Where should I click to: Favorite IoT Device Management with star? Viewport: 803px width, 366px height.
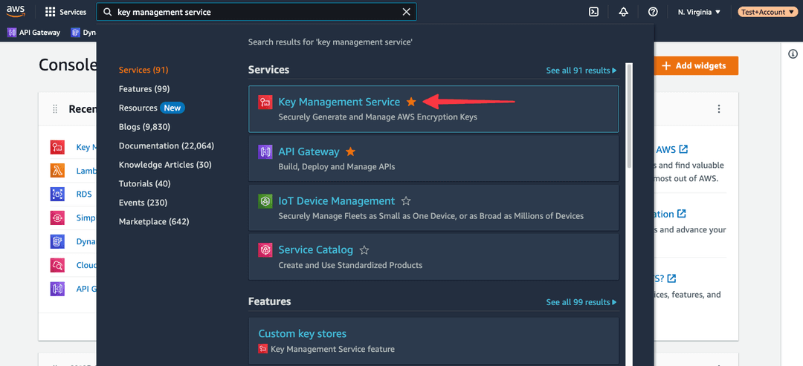click(x=406, y=201)
